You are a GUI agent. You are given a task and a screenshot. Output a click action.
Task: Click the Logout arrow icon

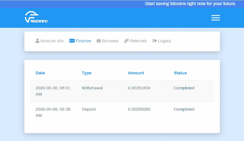154,41
